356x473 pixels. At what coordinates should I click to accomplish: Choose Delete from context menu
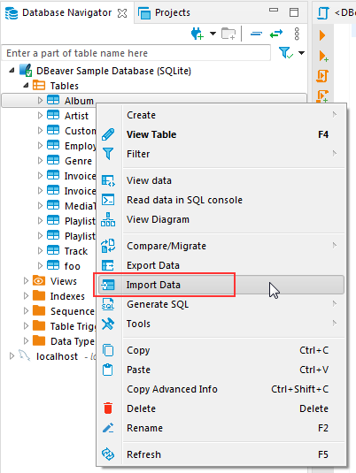[221, 408]
